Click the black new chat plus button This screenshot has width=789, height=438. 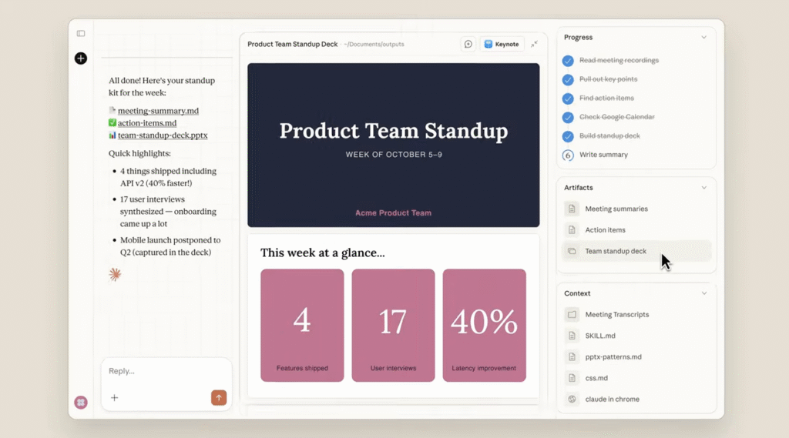(81, 59)
